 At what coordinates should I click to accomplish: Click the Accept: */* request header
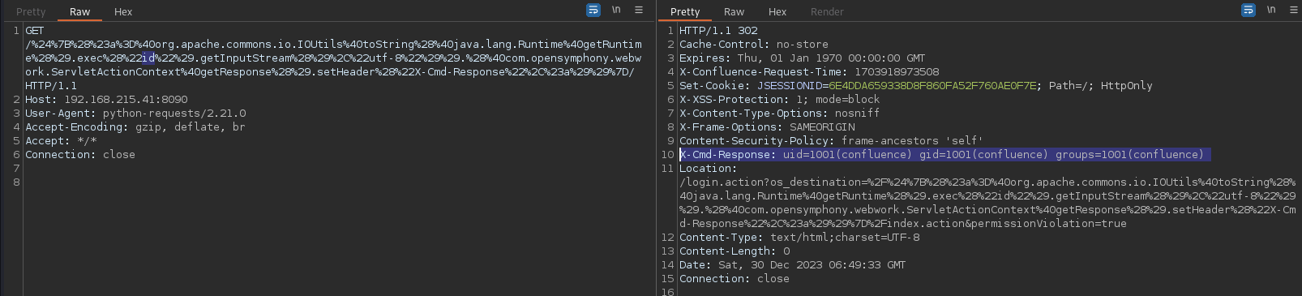coord(61,141)
